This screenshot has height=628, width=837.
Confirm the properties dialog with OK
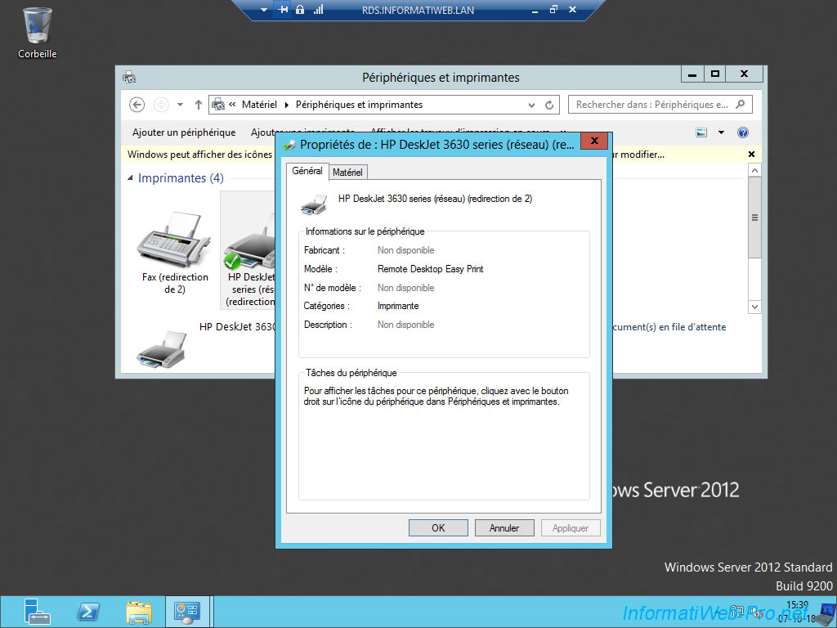click(438, 527)
